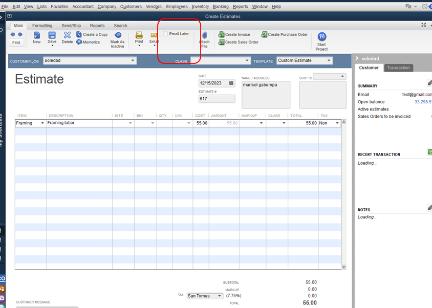The image size is (432, 308).
Task: Click the green Recent Transaction report icon
Action: point(430,152)
